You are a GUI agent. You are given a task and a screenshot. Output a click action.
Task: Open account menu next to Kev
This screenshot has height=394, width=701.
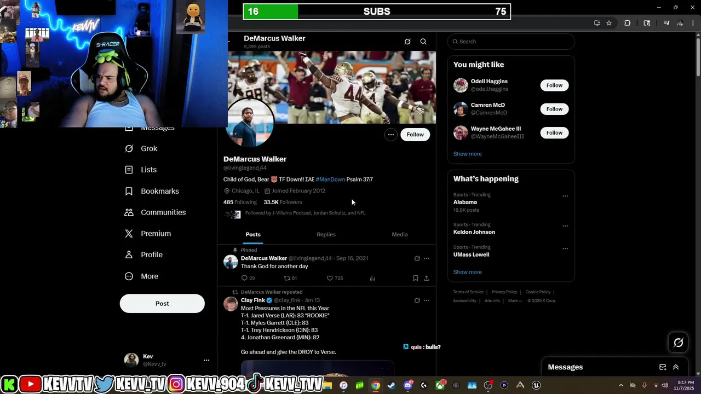click(206, 360)
